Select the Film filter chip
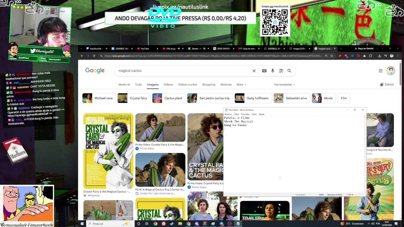Screen dimensions: 404x227 pos(344,98)
